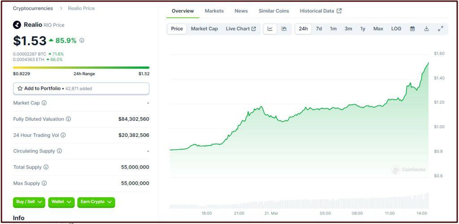Viewport: 459px width, 224px height.
Task: Click the $1.60 y-axis label
Action: [x=439, y=54]
